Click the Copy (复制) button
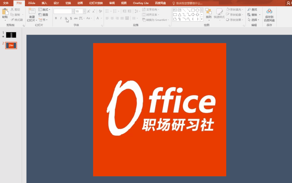 [x=15, y=15]
